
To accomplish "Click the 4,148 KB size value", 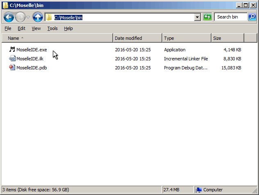I will coord(232,50).
